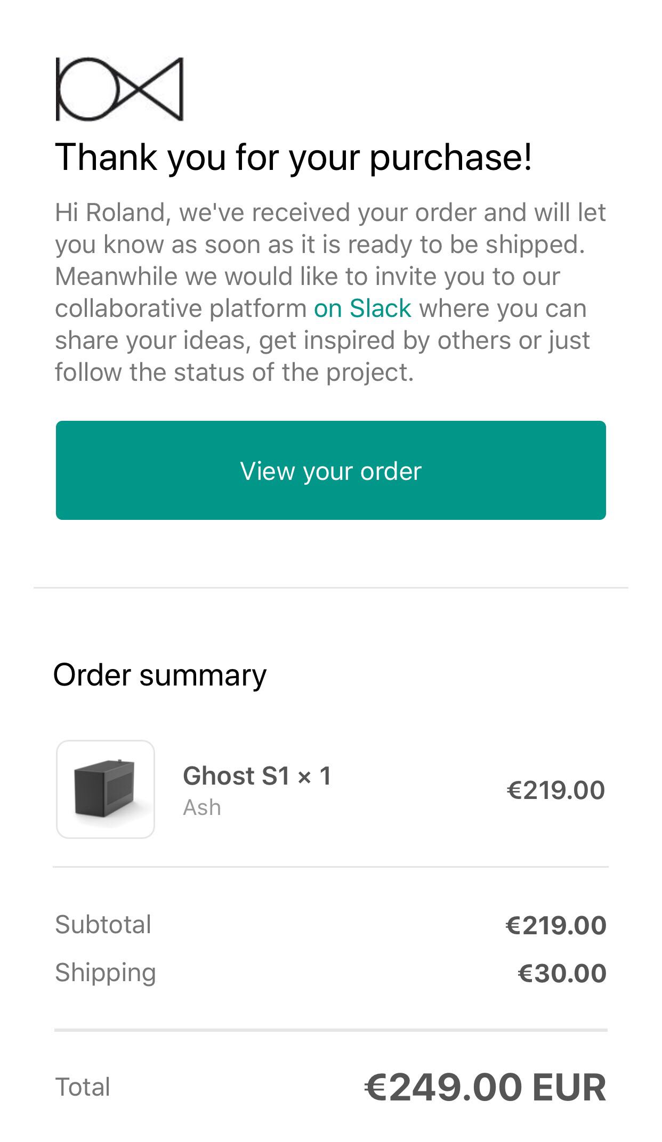Click the "Thank you for your purchase!" heading
Image resolution: width=662 pixels, height=1142 pixels.
pyautogui.click(x=293, y=158)
